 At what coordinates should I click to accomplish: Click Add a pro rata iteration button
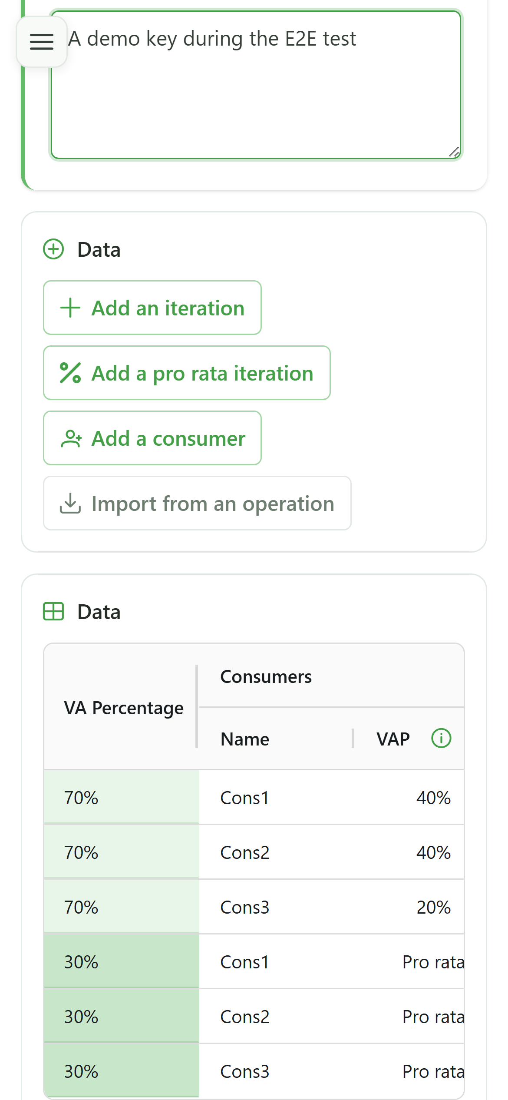187,373
